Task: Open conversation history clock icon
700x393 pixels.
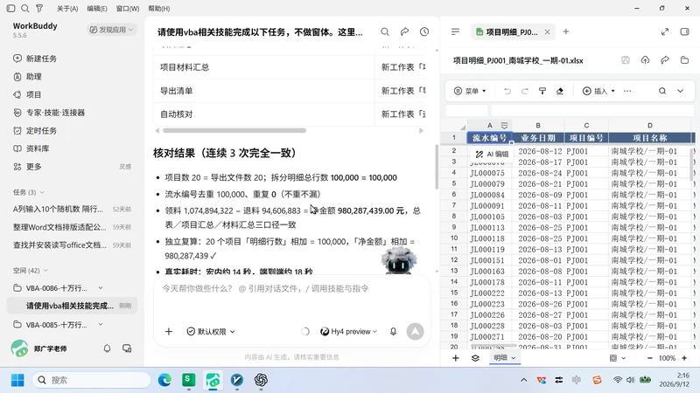Action: pos(424,31)
